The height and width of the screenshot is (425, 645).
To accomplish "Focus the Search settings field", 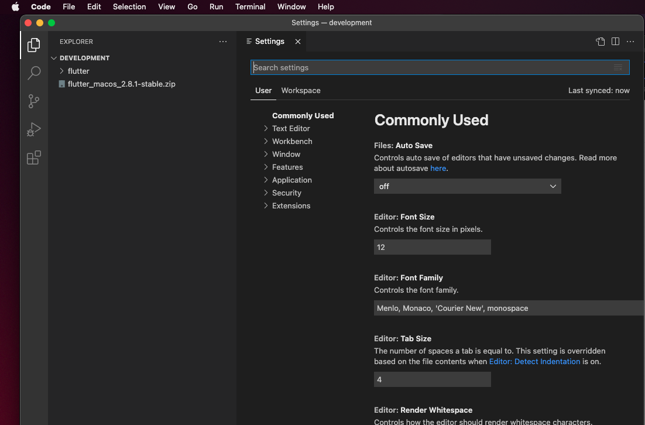I will point(440,67).
